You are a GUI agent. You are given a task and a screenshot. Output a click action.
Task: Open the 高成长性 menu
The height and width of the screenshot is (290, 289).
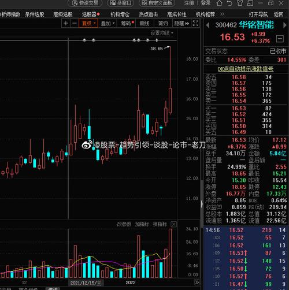click(177, 14)
